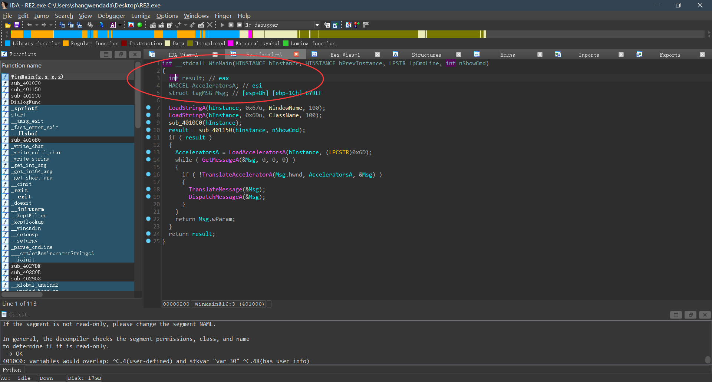Click the X undefine toolbar icon
Image resolution: width=712 pixels, height=382 pixels.
tap(210, 25)
